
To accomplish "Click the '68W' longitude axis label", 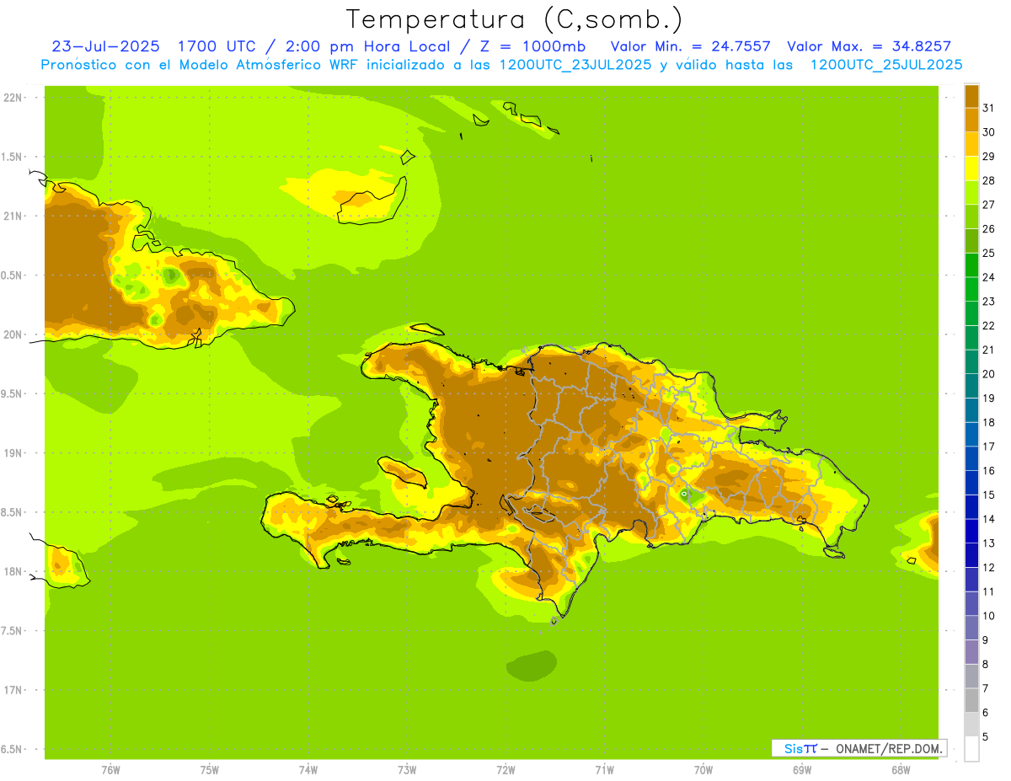I will [901, 770].
